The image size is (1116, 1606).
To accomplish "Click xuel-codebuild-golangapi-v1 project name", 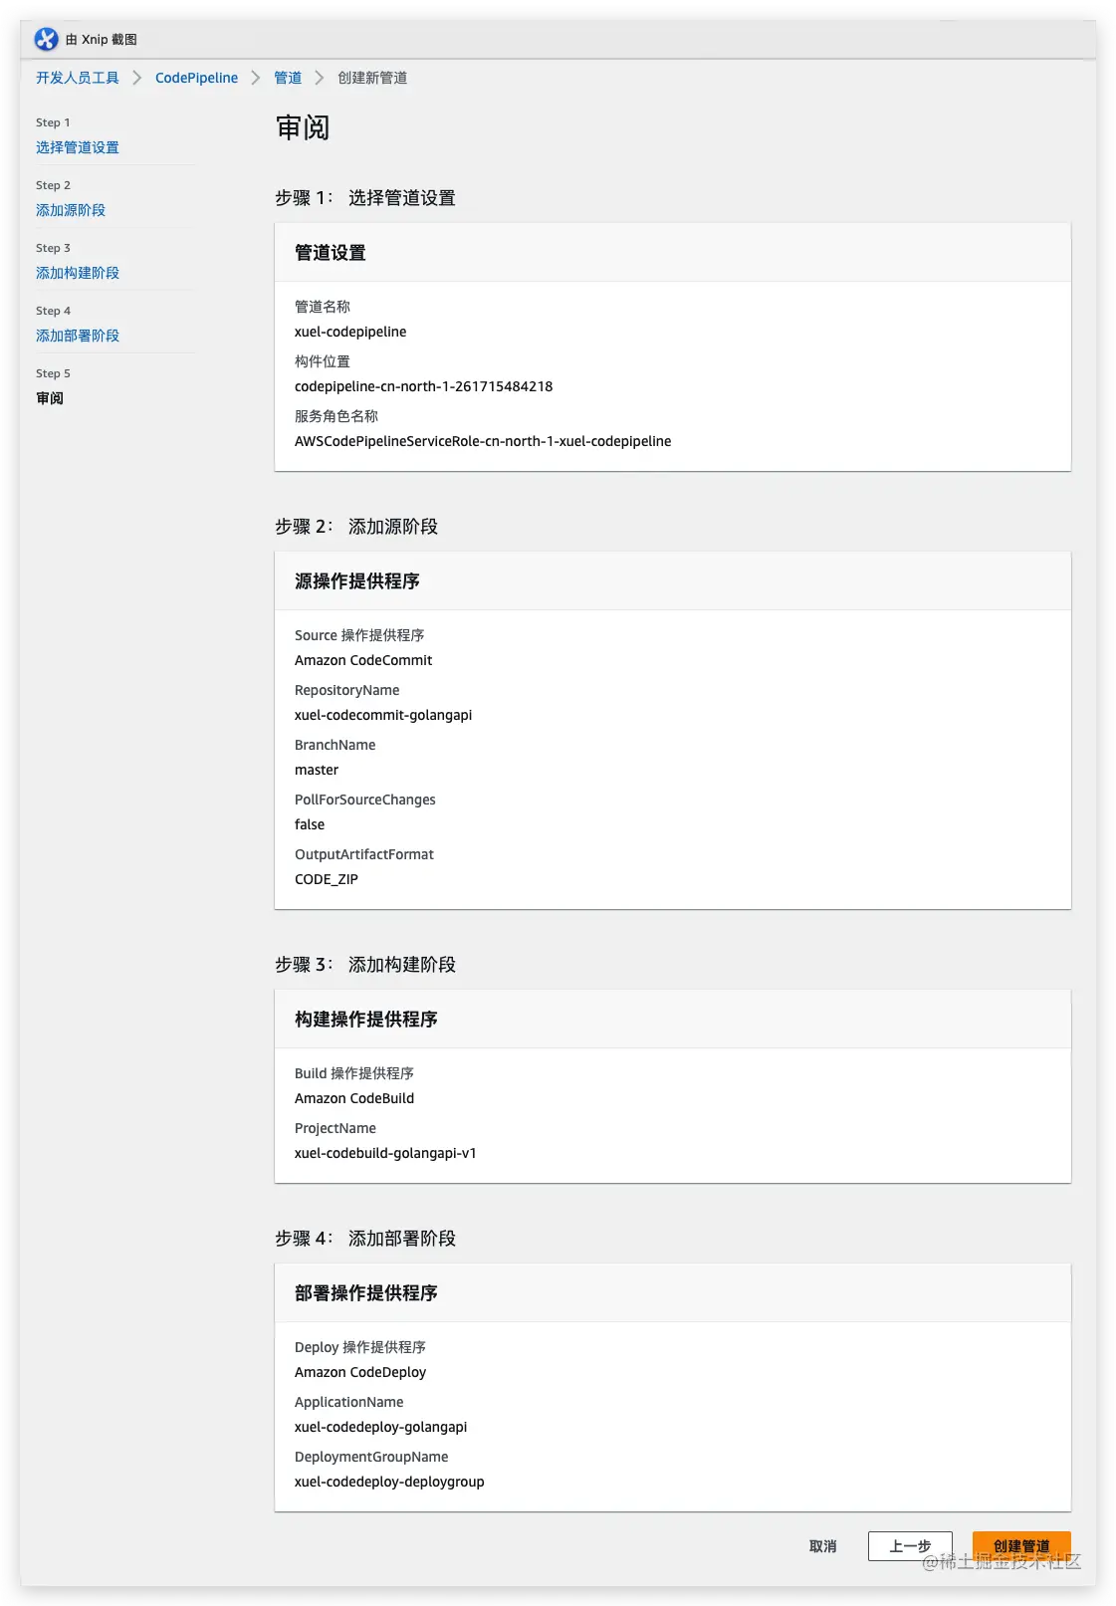I will [385, 1153].
